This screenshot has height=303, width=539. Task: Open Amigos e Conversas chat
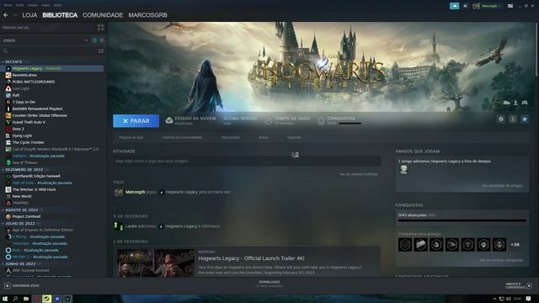click(x=519, y=285)
